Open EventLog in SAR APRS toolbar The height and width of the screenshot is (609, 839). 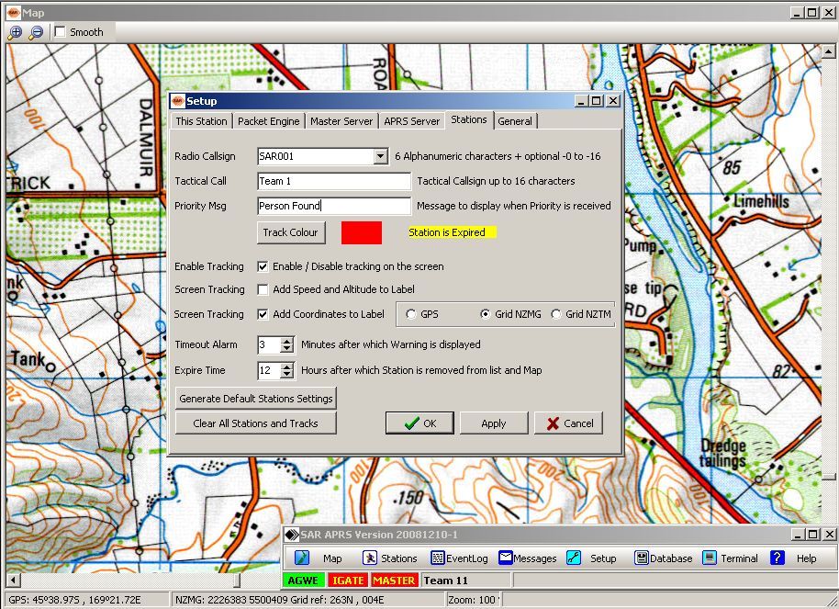coord(459,558)
